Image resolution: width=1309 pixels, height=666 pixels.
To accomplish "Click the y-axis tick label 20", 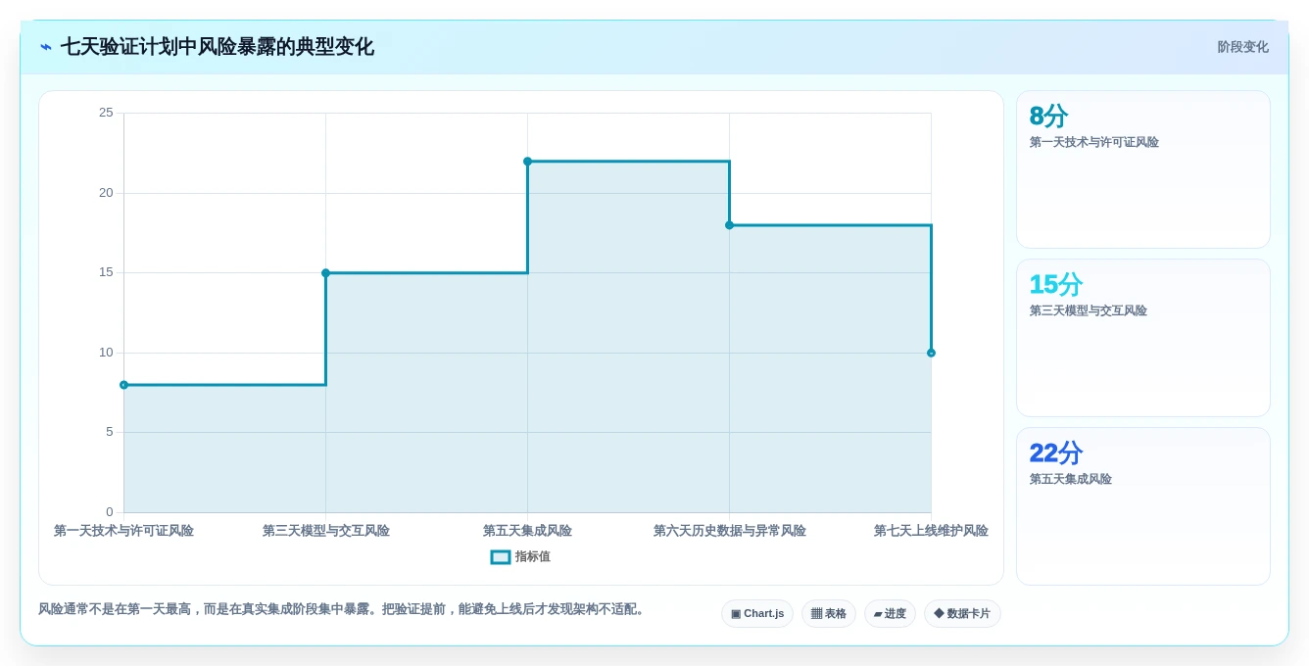I will [x=106, y=193].
